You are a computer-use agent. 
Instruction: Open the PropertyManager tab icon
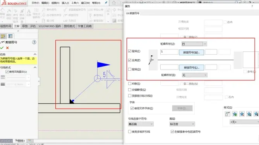click(x=10, y=36)
